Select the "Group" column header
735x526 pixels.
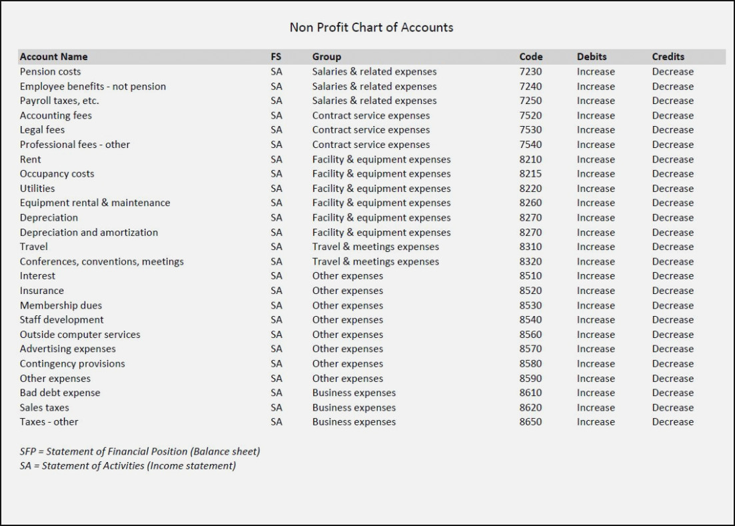tap(327, 57)
